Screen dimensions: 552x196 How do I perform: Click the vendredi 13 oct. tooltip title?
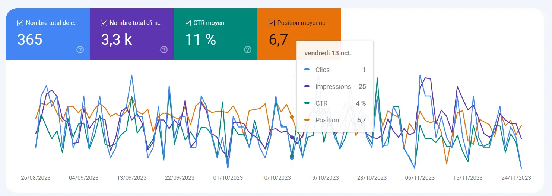(328, 53)
